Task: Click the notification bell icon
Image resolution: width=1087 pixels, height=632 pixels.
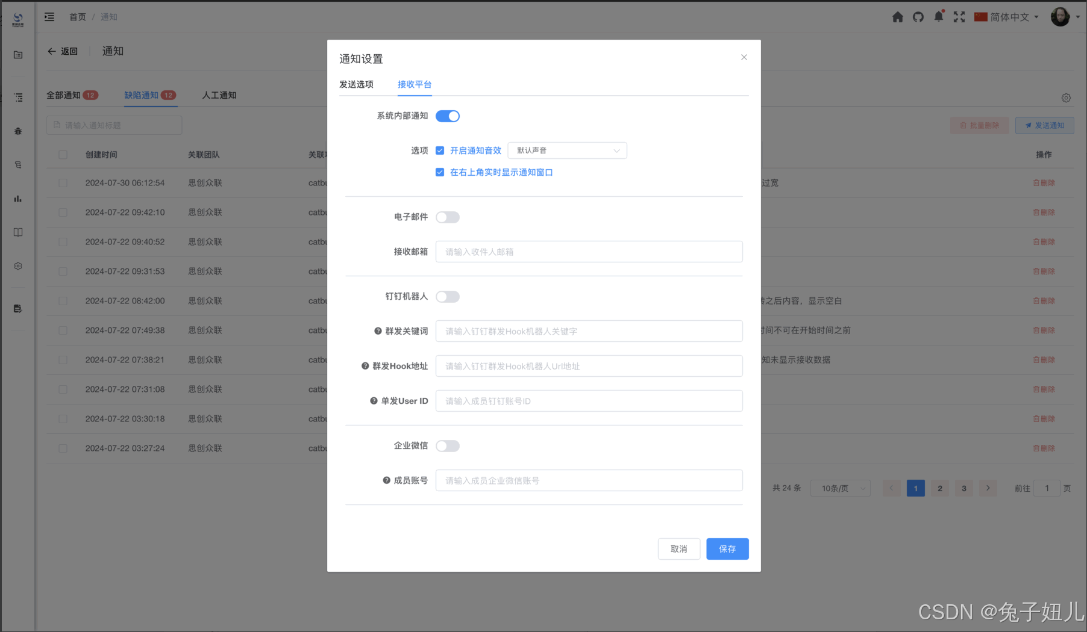Action: coord(939,16)
